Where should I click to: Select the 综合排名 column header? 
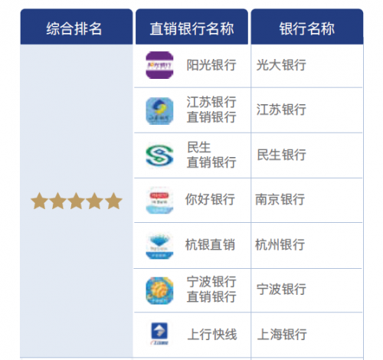point(77,27)
